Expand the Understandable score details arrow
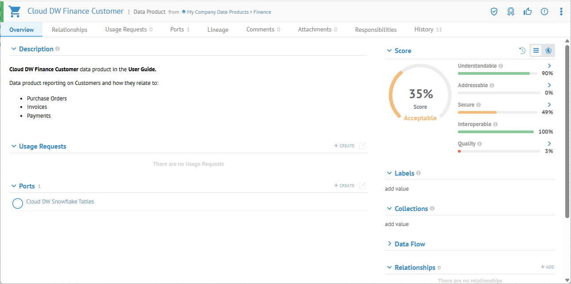This screenshot has height=284, width=571. click(549, 66)
